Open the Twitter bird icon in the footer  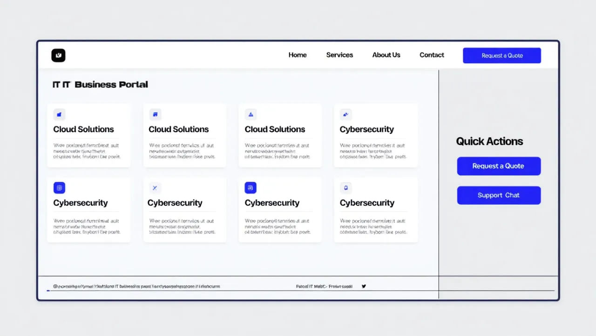coord(364,286)
